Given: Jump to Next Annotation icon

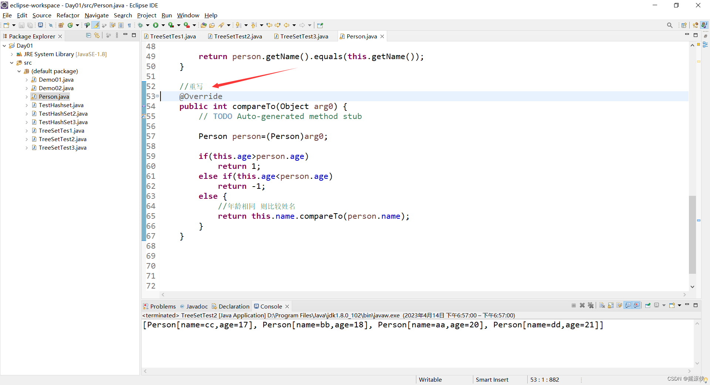Looking at the screenshot, I should (238, 25).
